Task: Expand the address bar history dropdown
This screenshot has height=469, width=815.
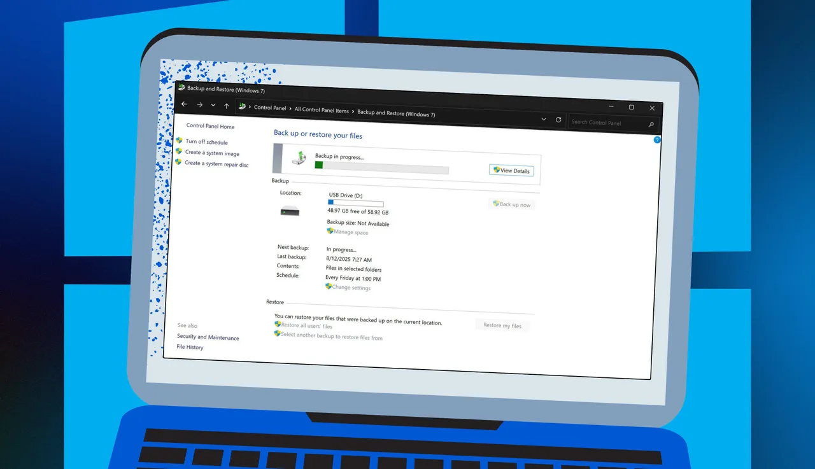Action: point(544,119)
